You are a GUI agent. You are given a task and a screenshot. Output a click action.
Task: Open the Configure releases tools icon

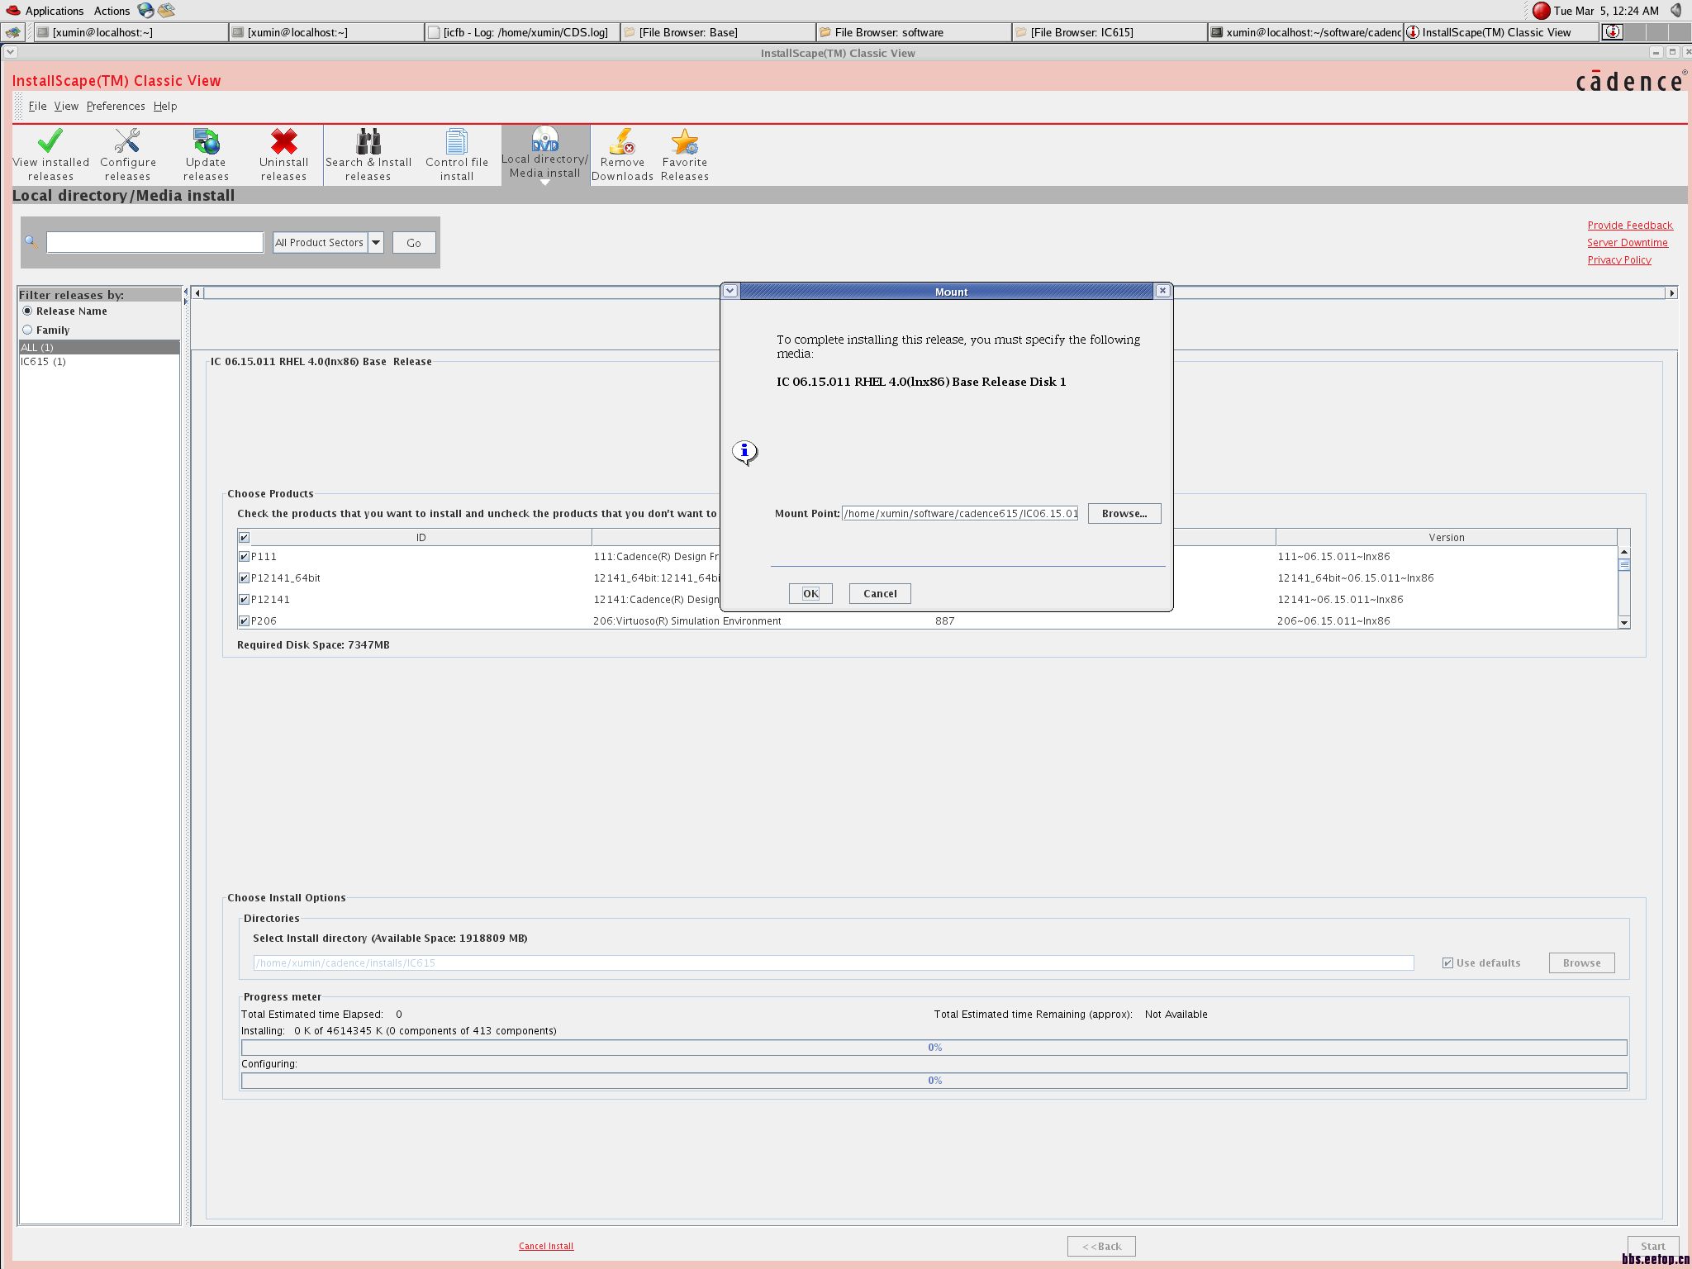(x=127, y=141)
